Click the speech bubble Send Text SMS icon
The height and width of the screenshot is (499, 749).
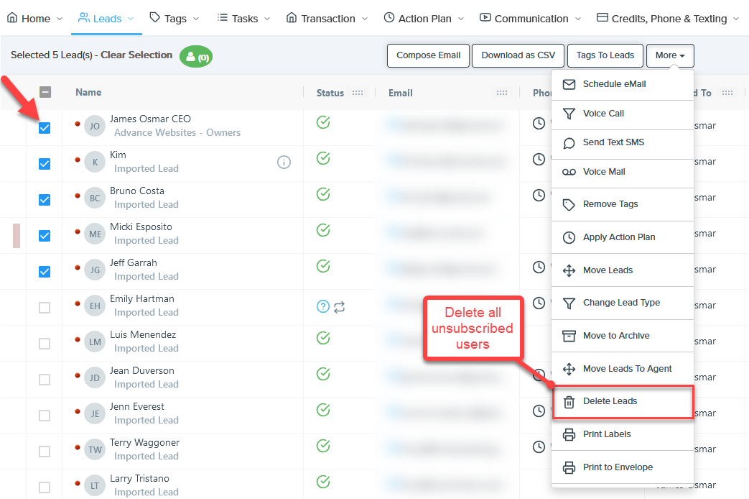click(x=569, y=142)
